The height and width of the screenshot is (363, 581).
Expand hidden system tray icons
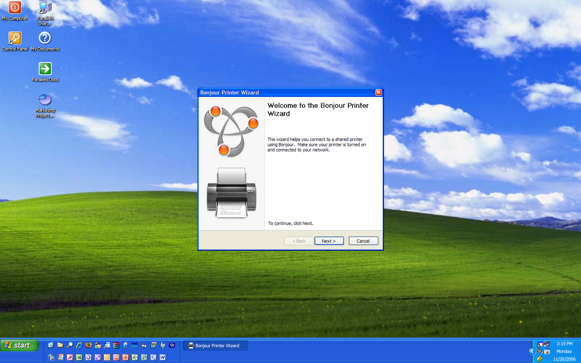point(532,351)
